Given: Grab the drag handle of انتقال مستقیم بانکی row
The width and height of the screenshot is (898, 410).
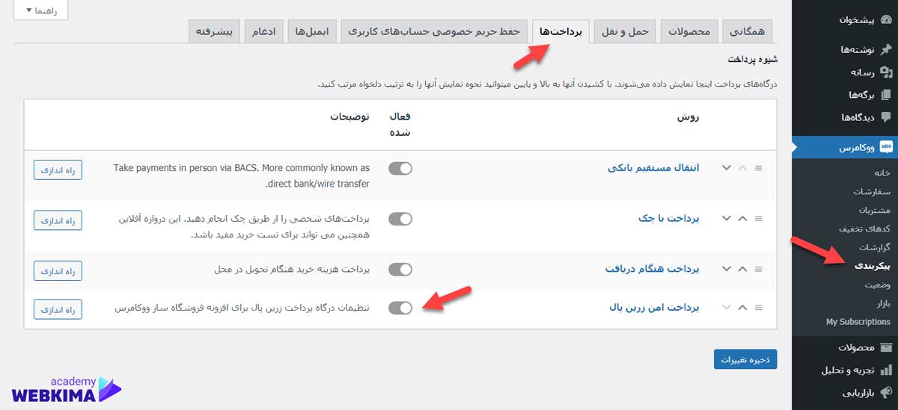Looking at the screenshot, I should click(x=758, y=168).
